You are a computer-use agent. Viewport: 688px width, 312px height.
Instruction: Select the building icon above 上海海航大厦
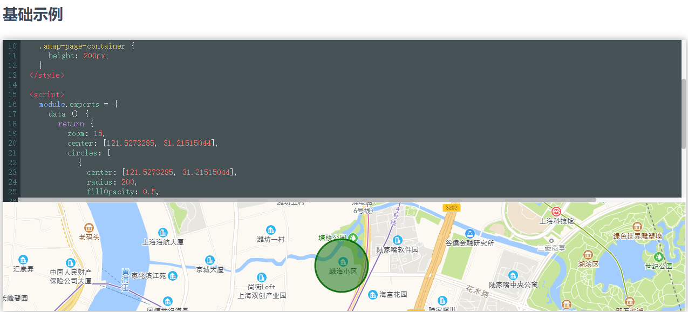pos(162,232)
